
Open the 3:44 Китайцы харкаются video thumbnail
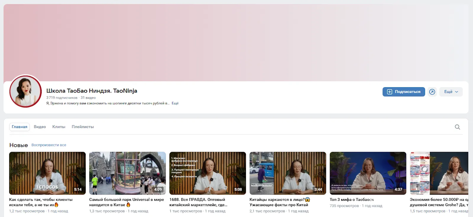tap(288, 173)
